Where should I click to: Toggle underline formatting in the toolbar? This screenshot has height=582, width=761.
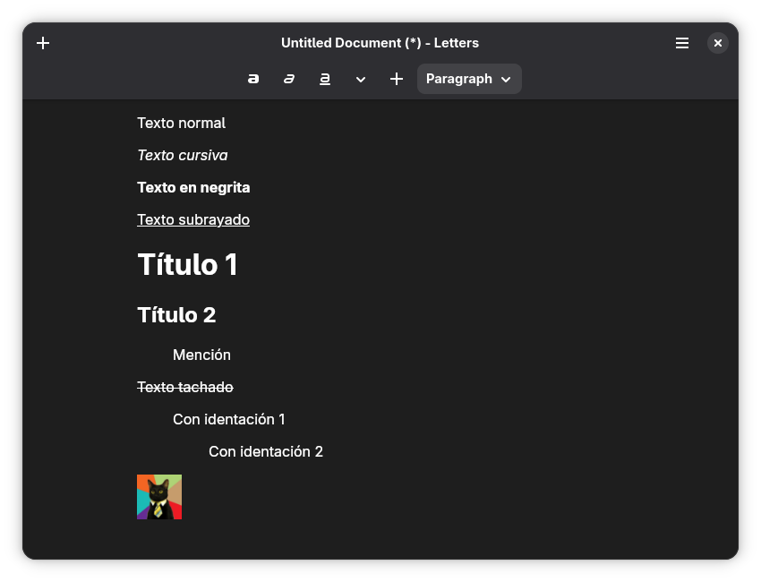coord(325,79)
